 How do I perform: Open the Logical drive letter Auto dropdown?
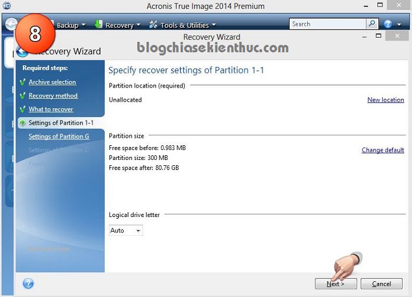(x=126, y=231)
